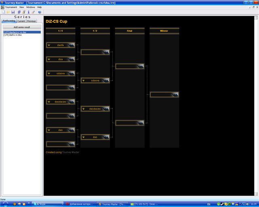Save tournament with the floppy disk icon

[x=13, y=12]
